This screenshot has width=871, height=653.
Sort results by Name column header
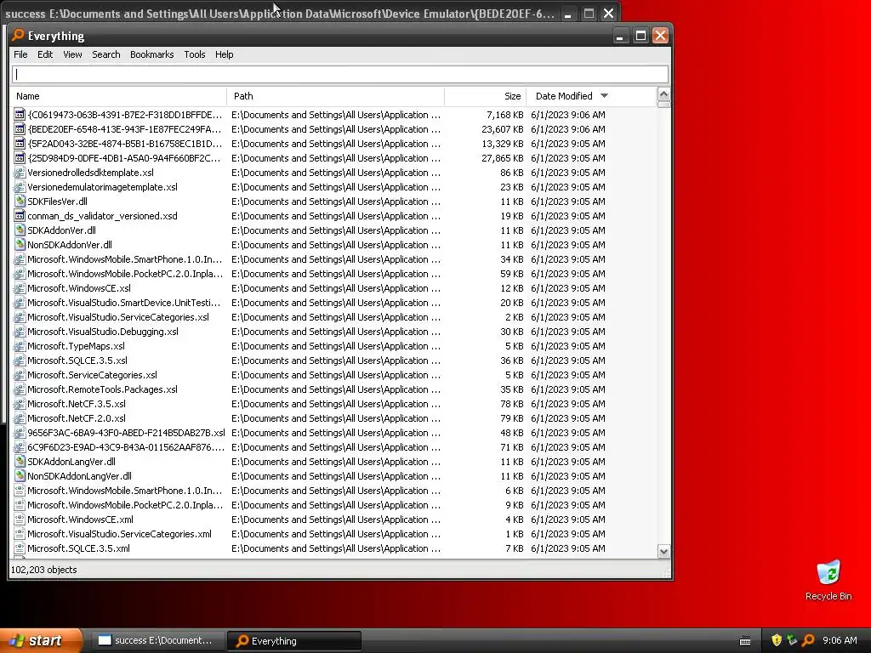118,96
